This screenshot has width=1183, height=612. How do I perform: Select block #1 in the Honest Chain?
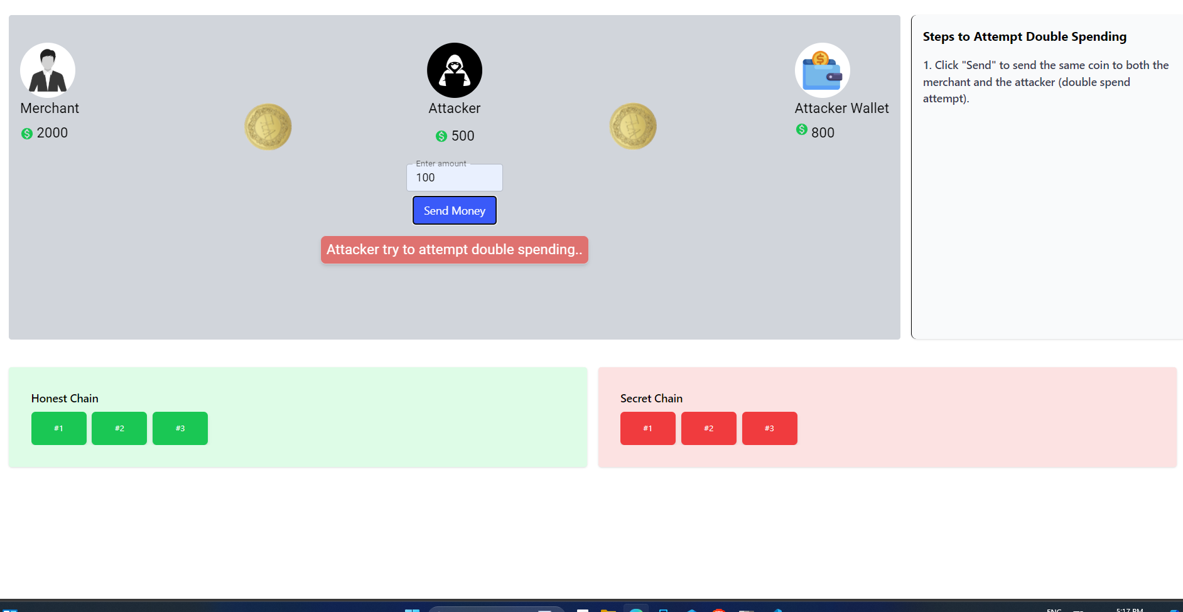(x=59, y=429)
